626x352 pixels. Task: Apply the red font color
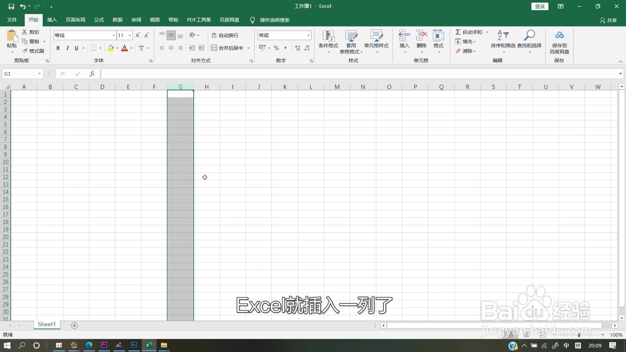[124, 48]
